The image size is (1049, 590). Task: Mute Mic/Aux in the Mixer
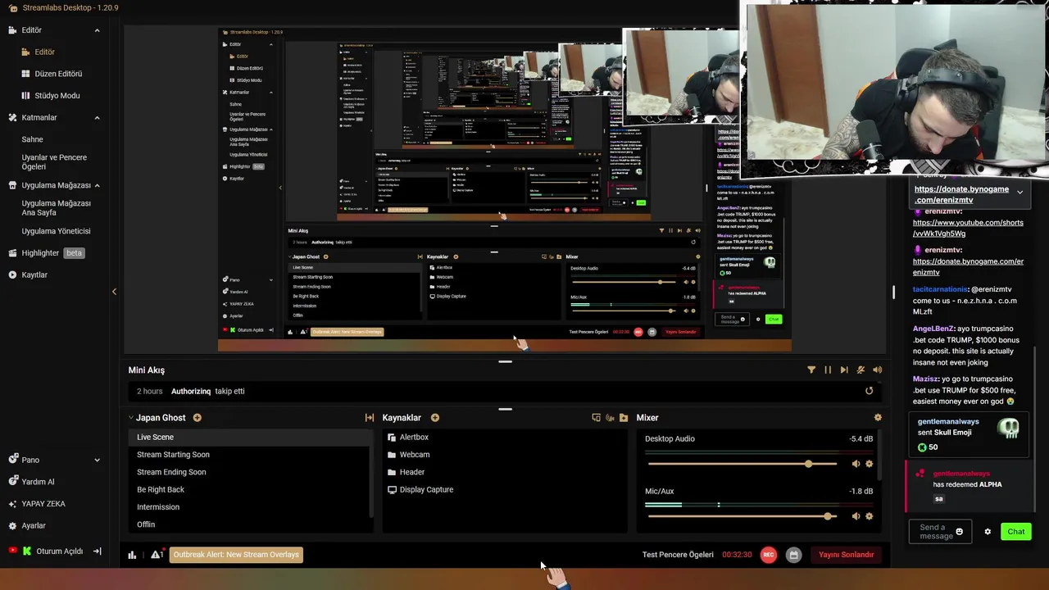[856, 516]
